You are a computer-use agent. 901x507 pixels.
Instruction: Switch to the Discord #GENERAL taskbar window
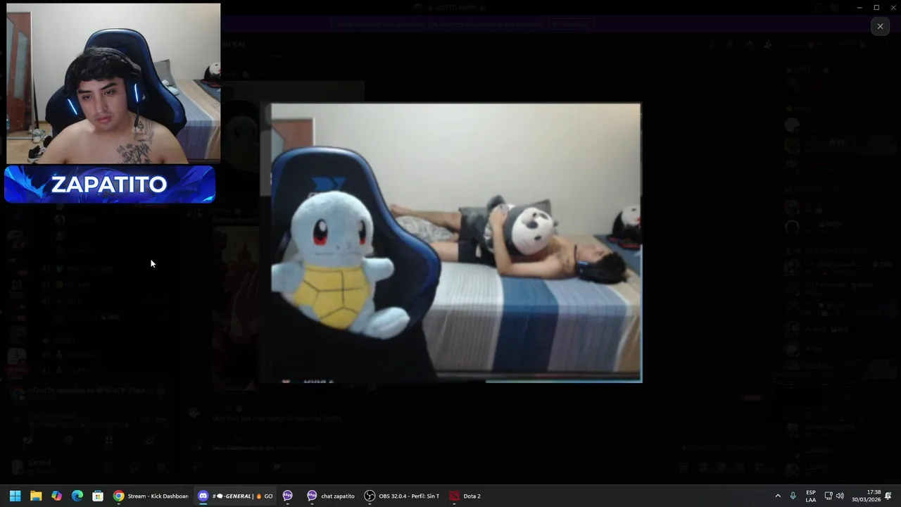point(235,496)
